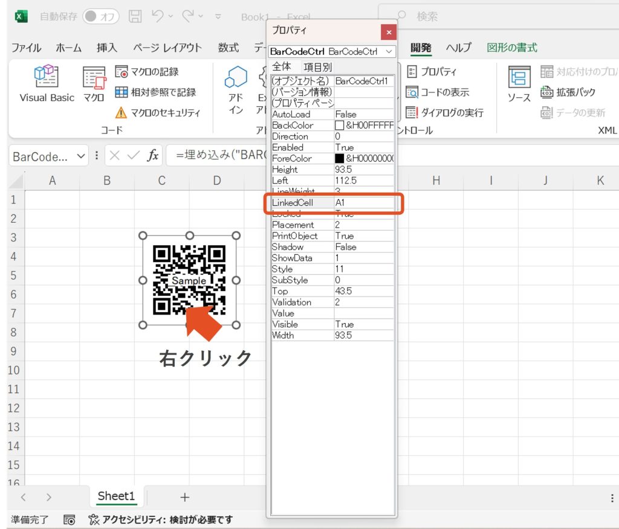Select column A header
Viewport: 619px width, 529px height.
click(52, 181)
